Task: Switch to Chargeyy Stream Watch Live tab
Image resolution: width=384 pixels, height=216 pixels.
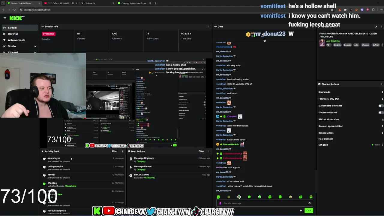Action: (134, 3)
